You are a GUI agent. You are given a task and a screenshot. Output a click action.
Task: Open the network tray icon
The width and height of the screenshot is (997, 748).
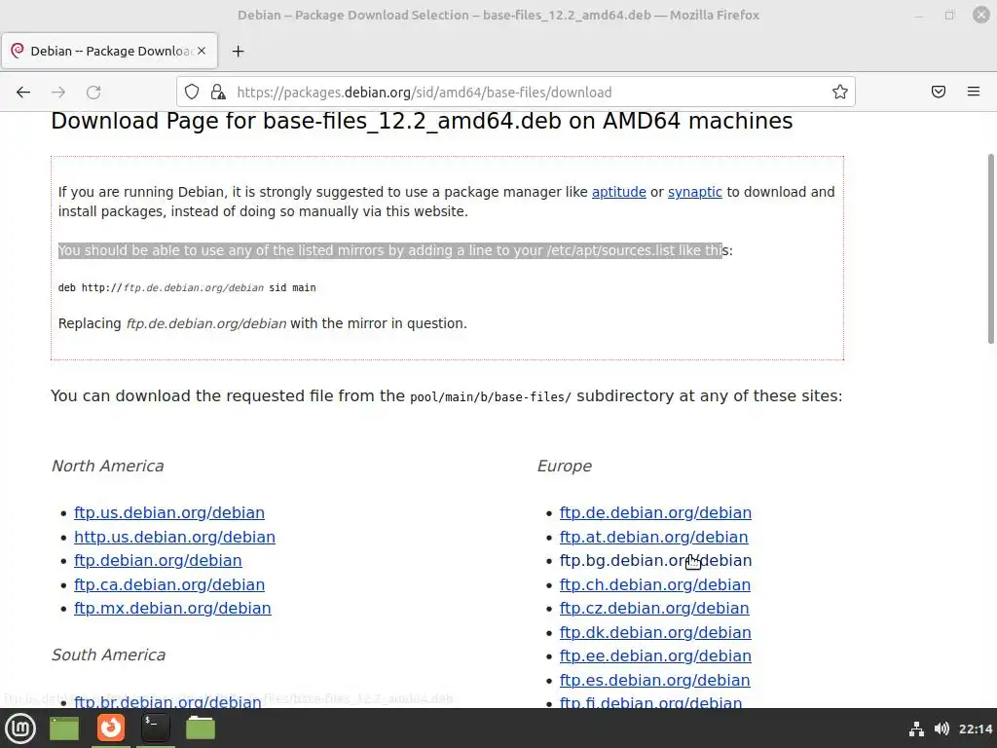coord(916,729)
